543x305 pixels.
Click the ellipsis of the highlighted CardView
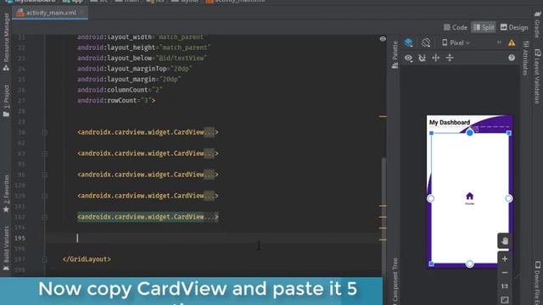click(210, 217)
